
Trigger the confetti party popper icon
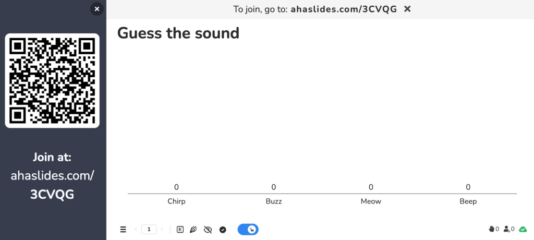click(193, 230)
